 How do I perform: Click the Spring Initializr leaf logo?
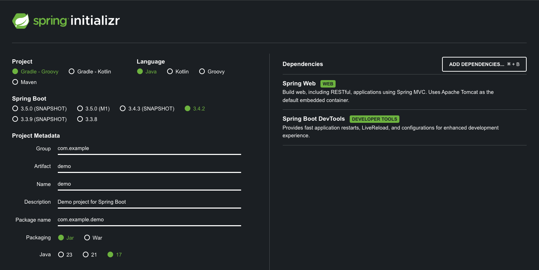click(20, 21)
